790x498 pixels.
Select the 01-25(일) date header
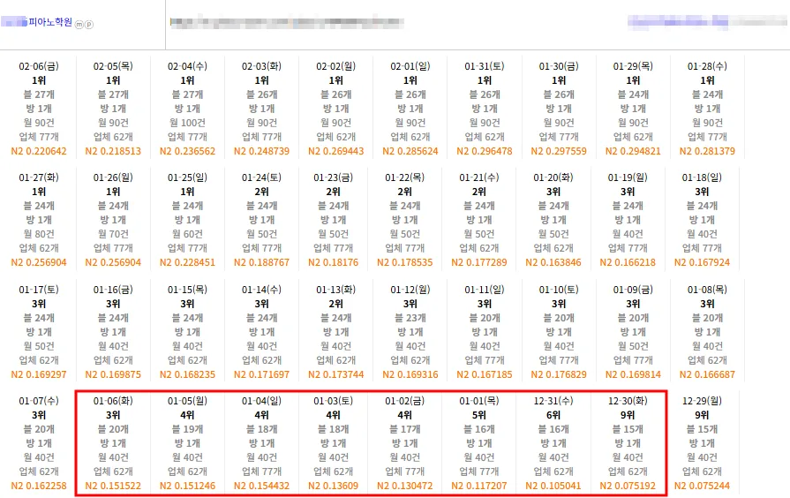point(187,177)
